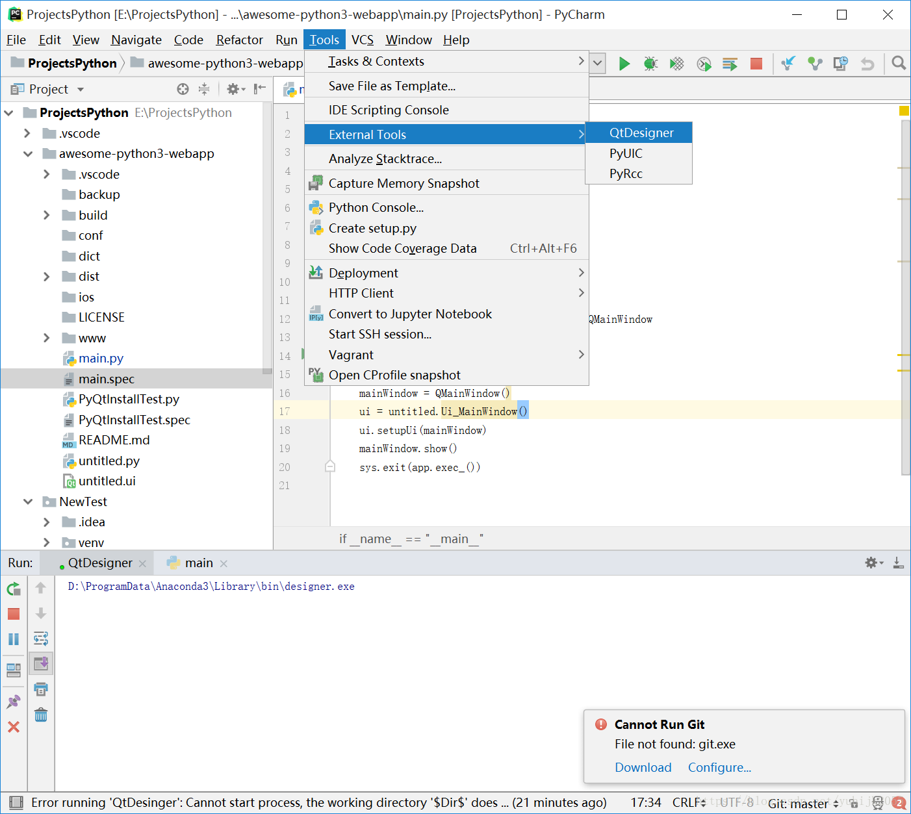Click the concurrency diagram run icon
The height and width of the screenshot is (814, 911).
pos(730,64)
